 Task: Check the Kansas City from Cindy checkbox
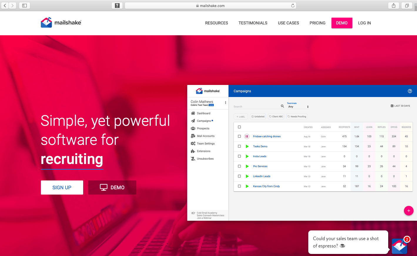[239, 186]
